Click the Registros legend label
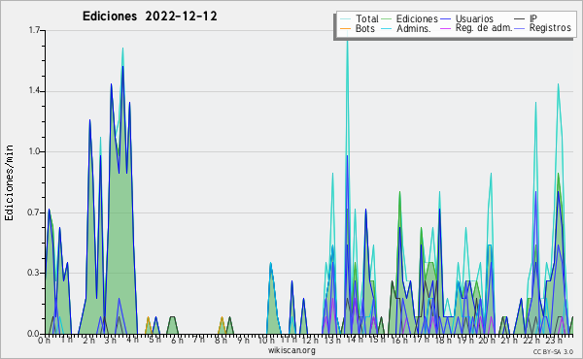 (x=550, y=28)
